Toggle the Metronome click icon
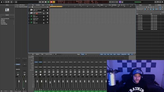This screenshot has height=92, width=164. (122, 2)
